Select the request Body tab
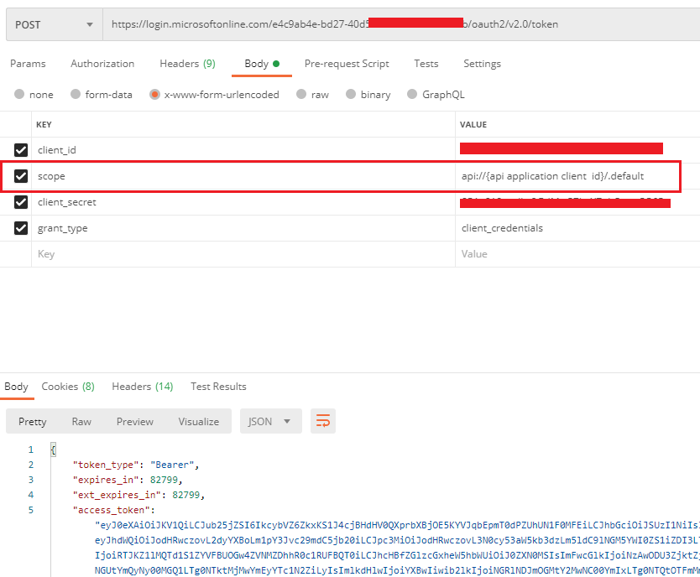The width and height of the screenshot is (700, 577). coord(262,64)
